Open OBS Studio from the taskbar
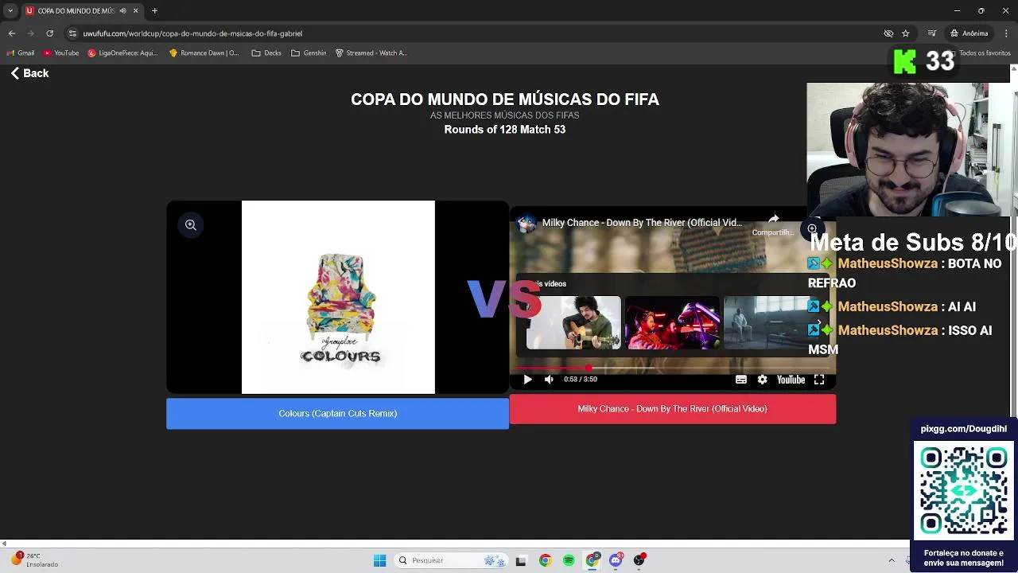 tap(639, 560)
